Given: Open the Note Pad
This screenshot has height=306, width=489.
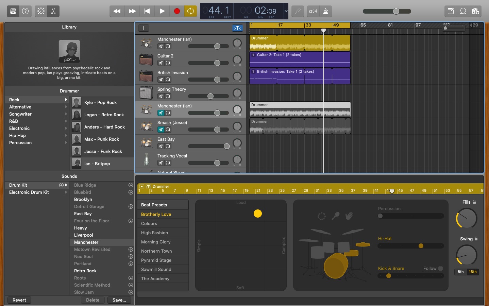Looking at the screenshot, I should tap(450, 11).
